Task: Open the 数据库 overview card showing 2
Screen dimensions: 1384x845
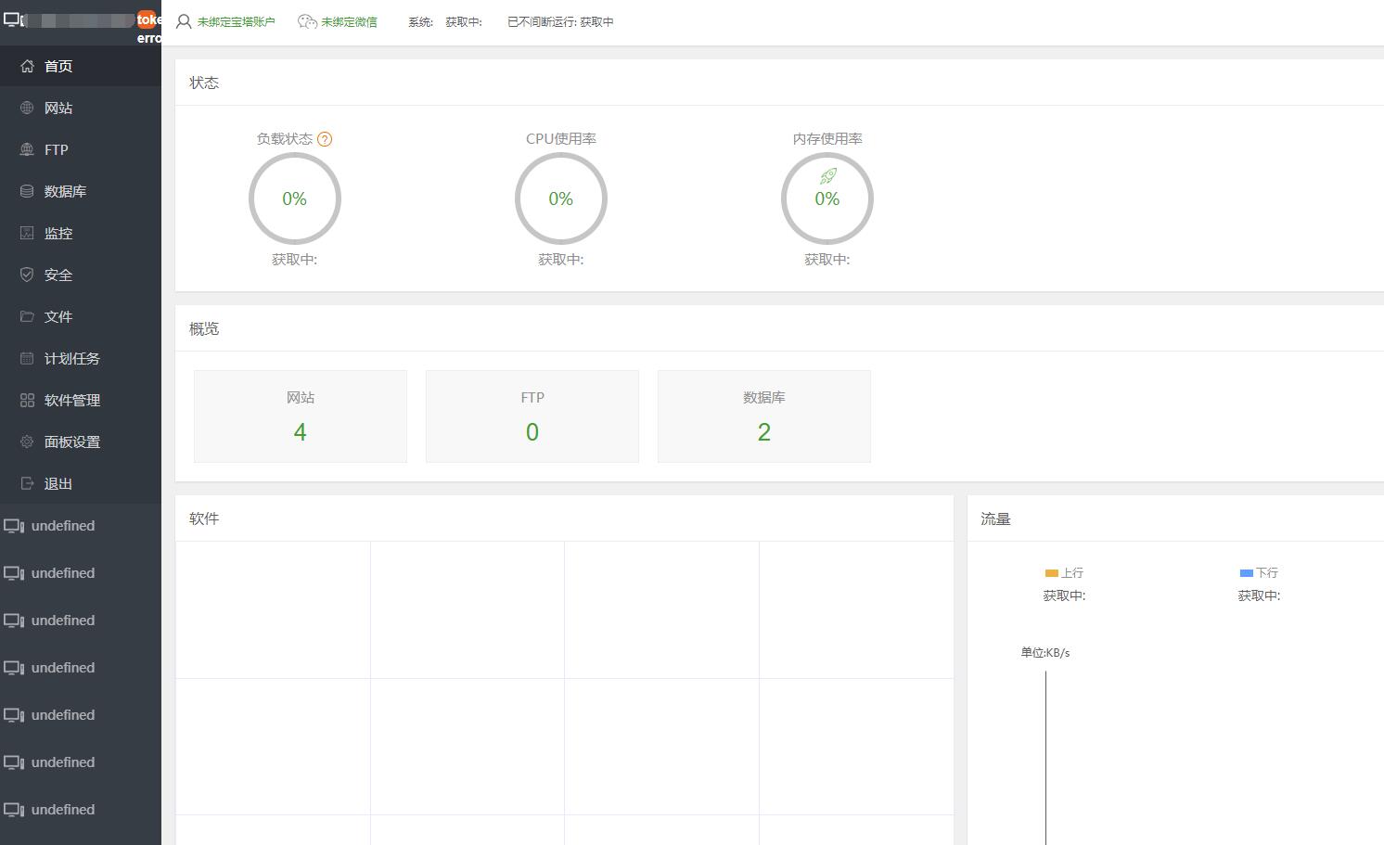Action: pyautogui.click(x=764, y=416)
